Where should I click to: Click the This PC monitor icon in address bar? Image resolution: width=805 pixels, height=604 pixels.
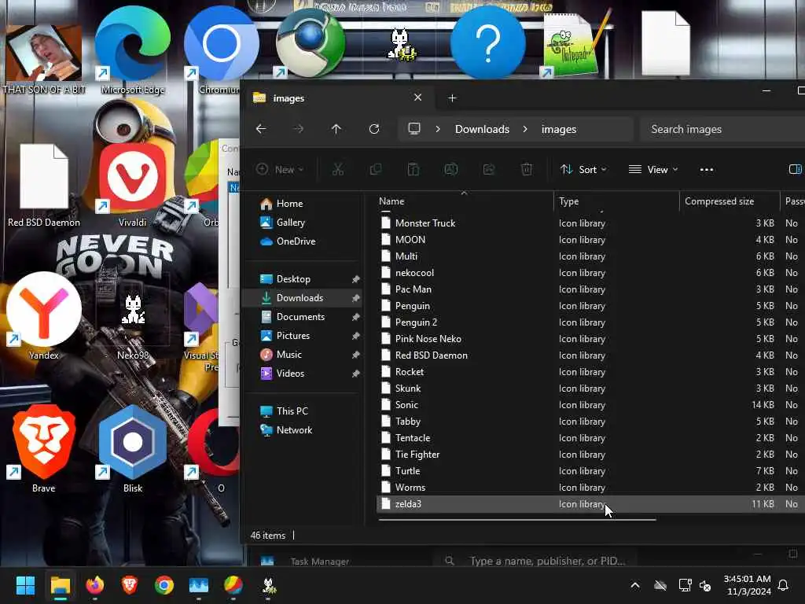[414, 129]
